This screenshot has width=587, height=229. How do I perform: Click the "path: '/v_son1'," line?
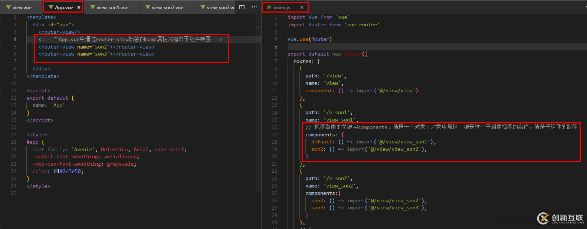[x=329, y=112]
